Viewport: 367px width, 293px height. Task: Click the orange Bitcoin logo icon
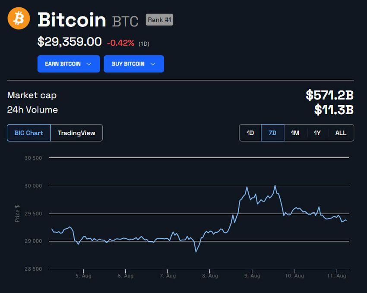(x=19, y=18)
